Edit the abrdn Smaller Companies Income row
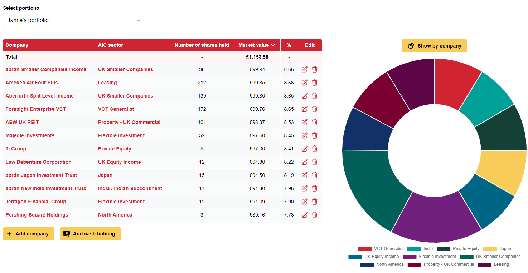The width and height of the screenshot is (528, 273). (305, 69)
